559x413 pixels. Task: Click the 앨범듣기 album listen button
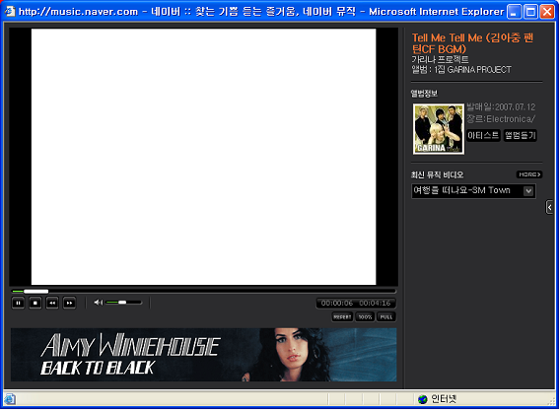pyautogui.click(x=521, y=135)
